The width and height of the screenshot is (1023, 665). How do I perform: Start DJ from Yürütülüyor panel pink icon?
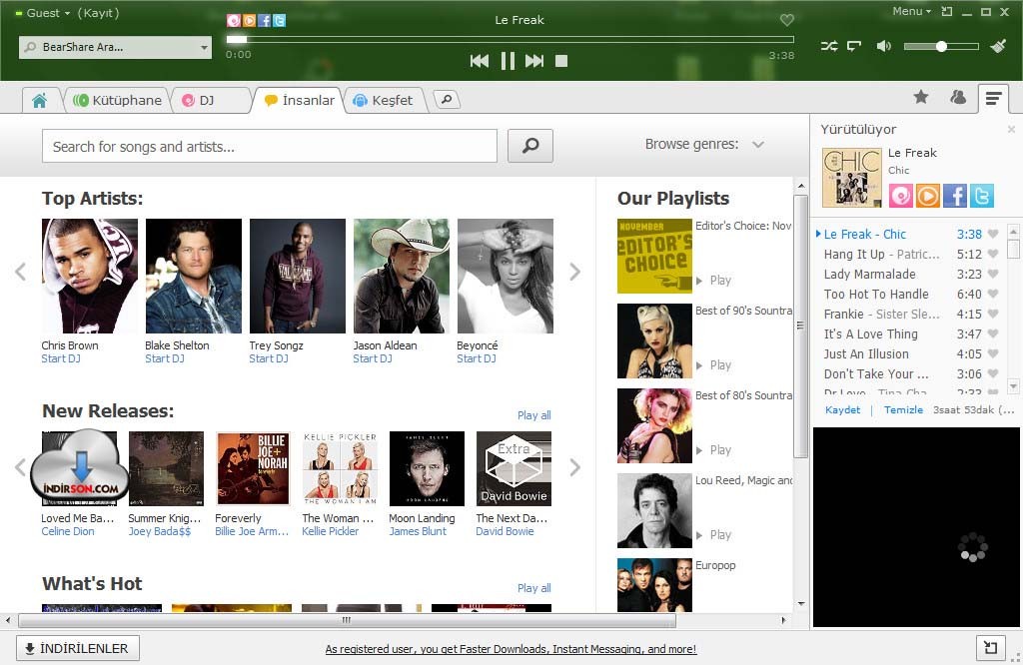901,196
